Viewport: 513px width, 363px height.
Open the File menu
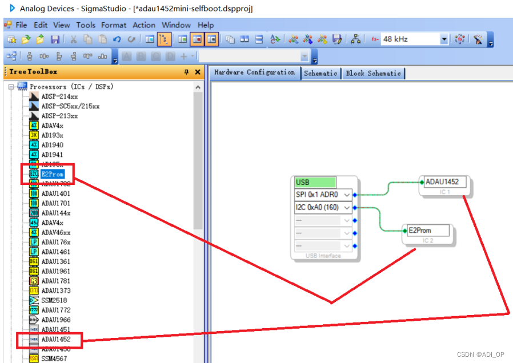[21, 25]
